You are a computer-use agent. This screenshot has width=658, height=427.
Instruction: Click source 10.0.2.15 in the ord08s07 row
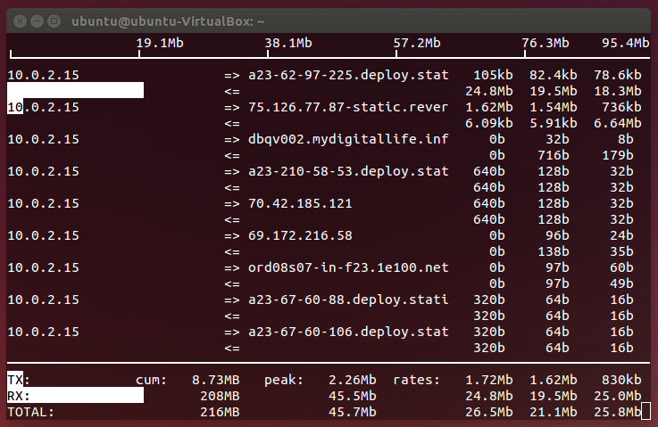pos(43,267)
